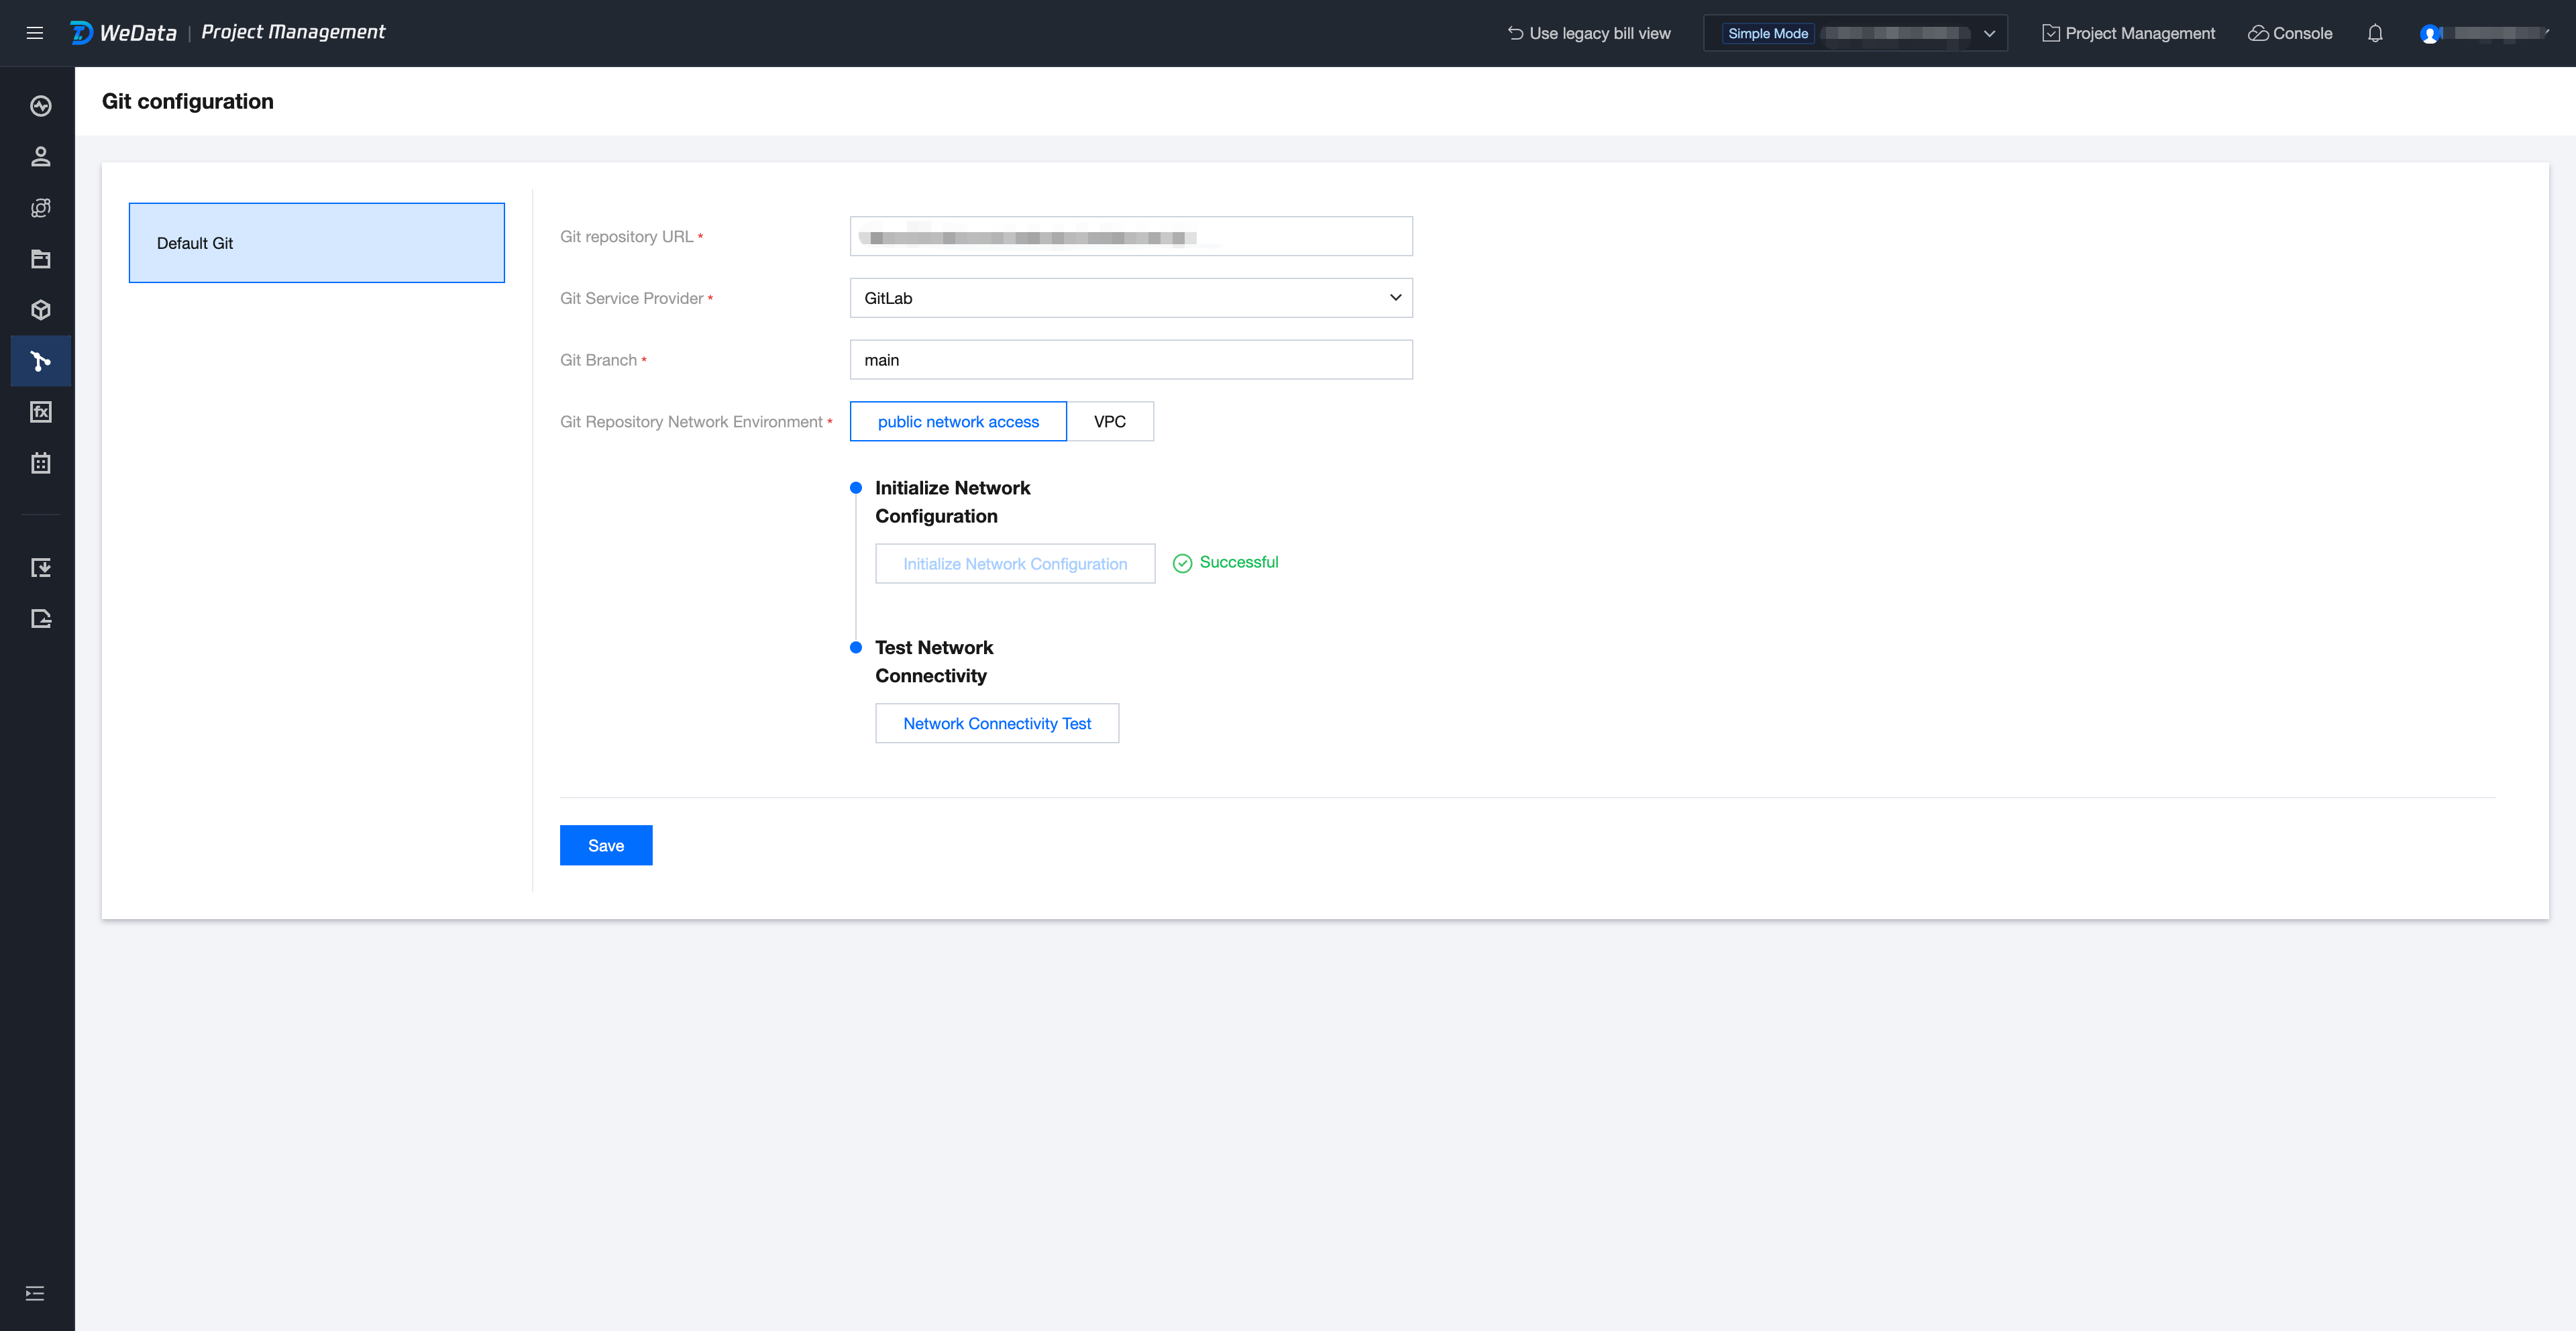Click the import download sidebar icon

coord(41,568)
